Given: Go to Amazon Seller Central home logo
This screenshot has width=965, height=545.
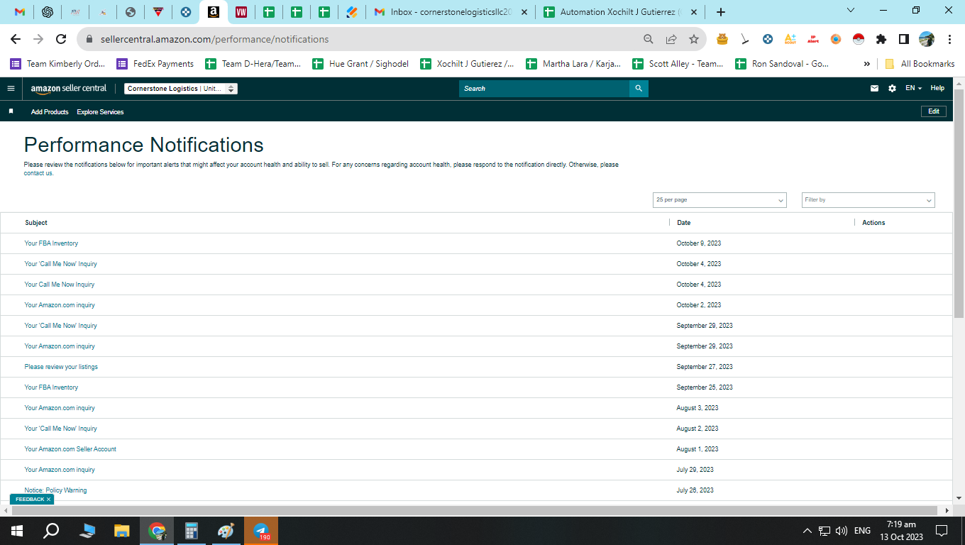Looking at the screenshot, I should click(x=69, y=89).
